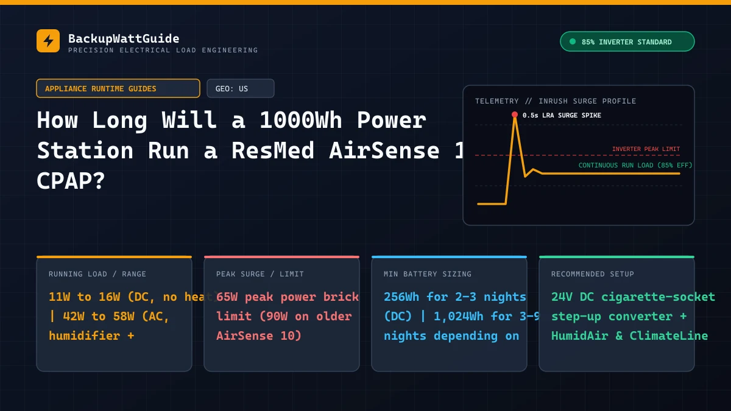Screen dimensions: 731x411
Task: Click the '11W to 16W' running load value
Action: tap(84, 297)
